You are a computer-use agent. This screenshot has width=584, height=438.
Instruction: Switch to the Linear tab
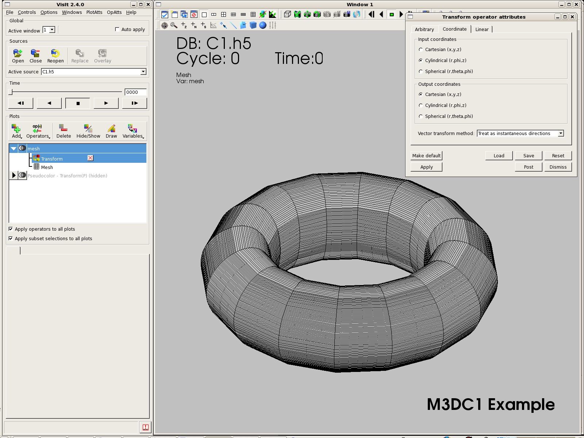click(482, 29)
